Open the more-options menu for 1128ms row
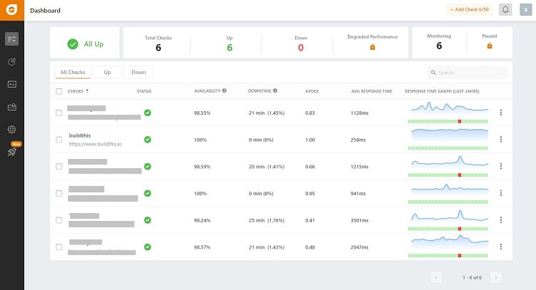536x290 pixels. (x=501, y=113)
